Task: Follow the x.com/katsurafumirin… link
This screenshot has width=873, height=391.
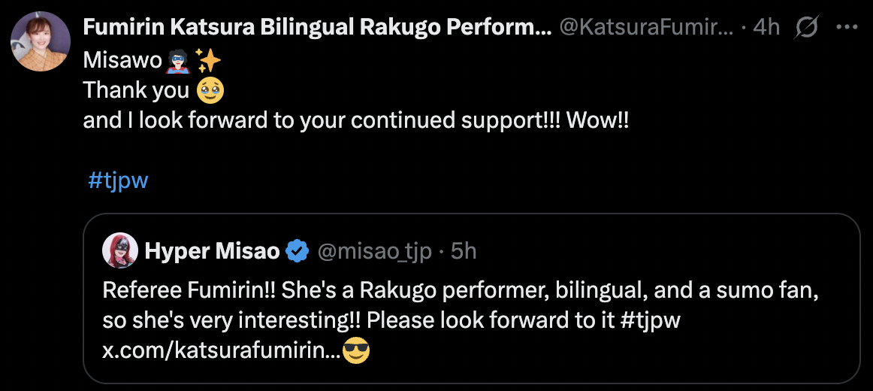Action: point(220,350)
